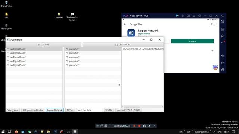The height and width of the screenshot is (134, 239).
Task: Select pass.txt desktop file
Action: pos(59,16)
